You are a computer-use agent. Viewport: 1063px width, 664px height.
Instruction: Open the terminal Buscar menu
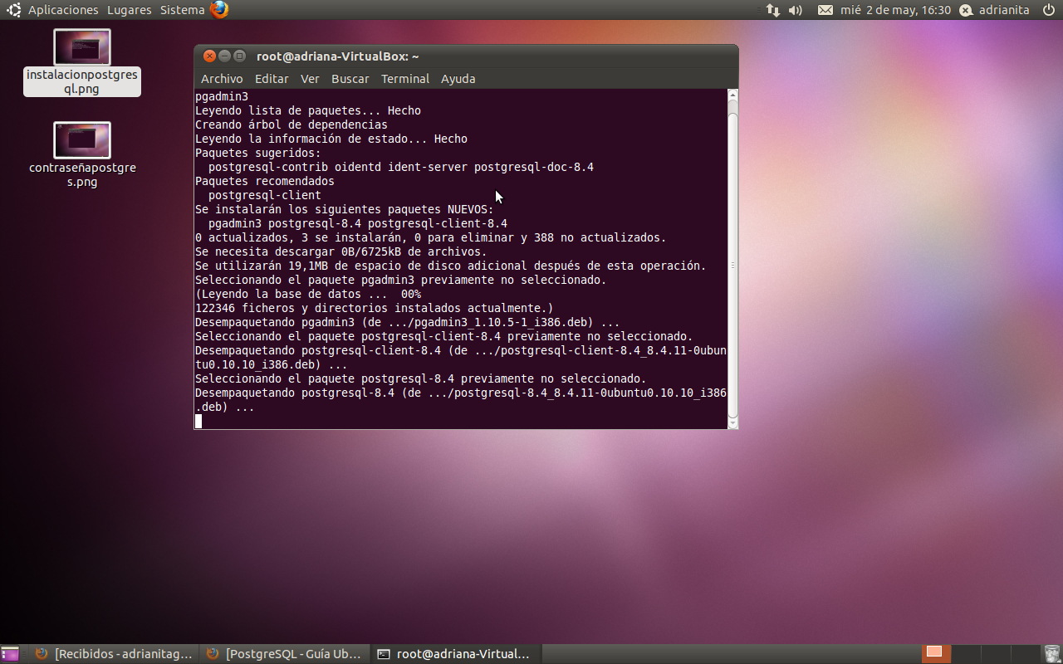point(350,79)
